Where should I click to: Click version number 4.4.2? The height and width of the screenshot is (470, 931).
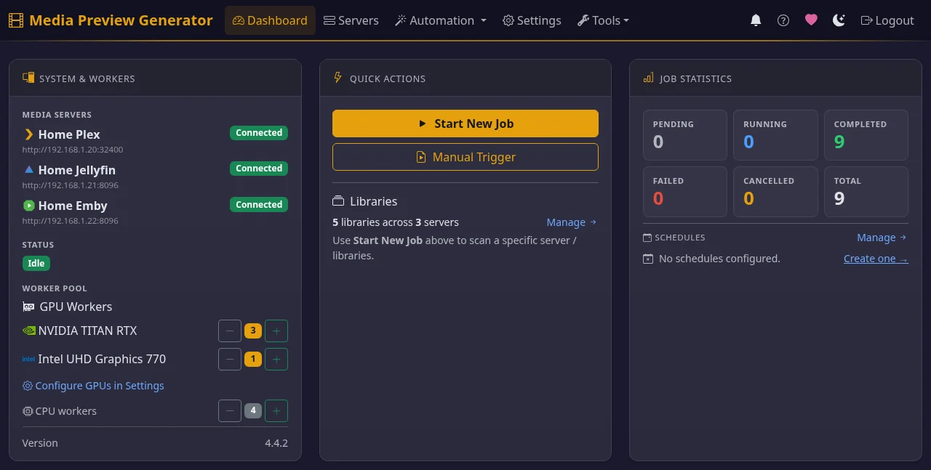tap(276, 443)
